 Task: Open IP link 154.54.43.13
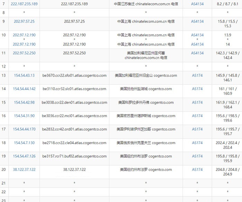(x=24, y=75)
